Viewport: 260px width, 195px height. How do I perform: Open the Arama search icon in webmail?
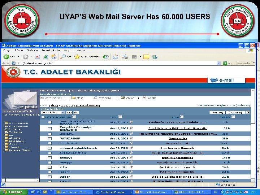click(123, 97)
